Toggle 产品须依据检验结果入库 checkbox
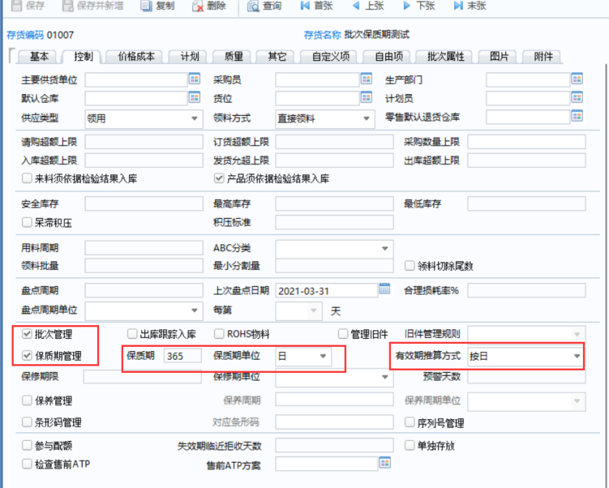This screenshot has height=488, width=609. pos(219,178)
